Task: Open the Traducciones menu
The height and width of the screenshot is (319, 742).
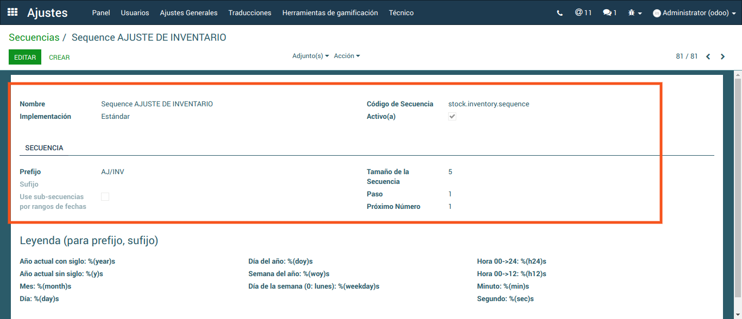Action: tap(250, 13)
